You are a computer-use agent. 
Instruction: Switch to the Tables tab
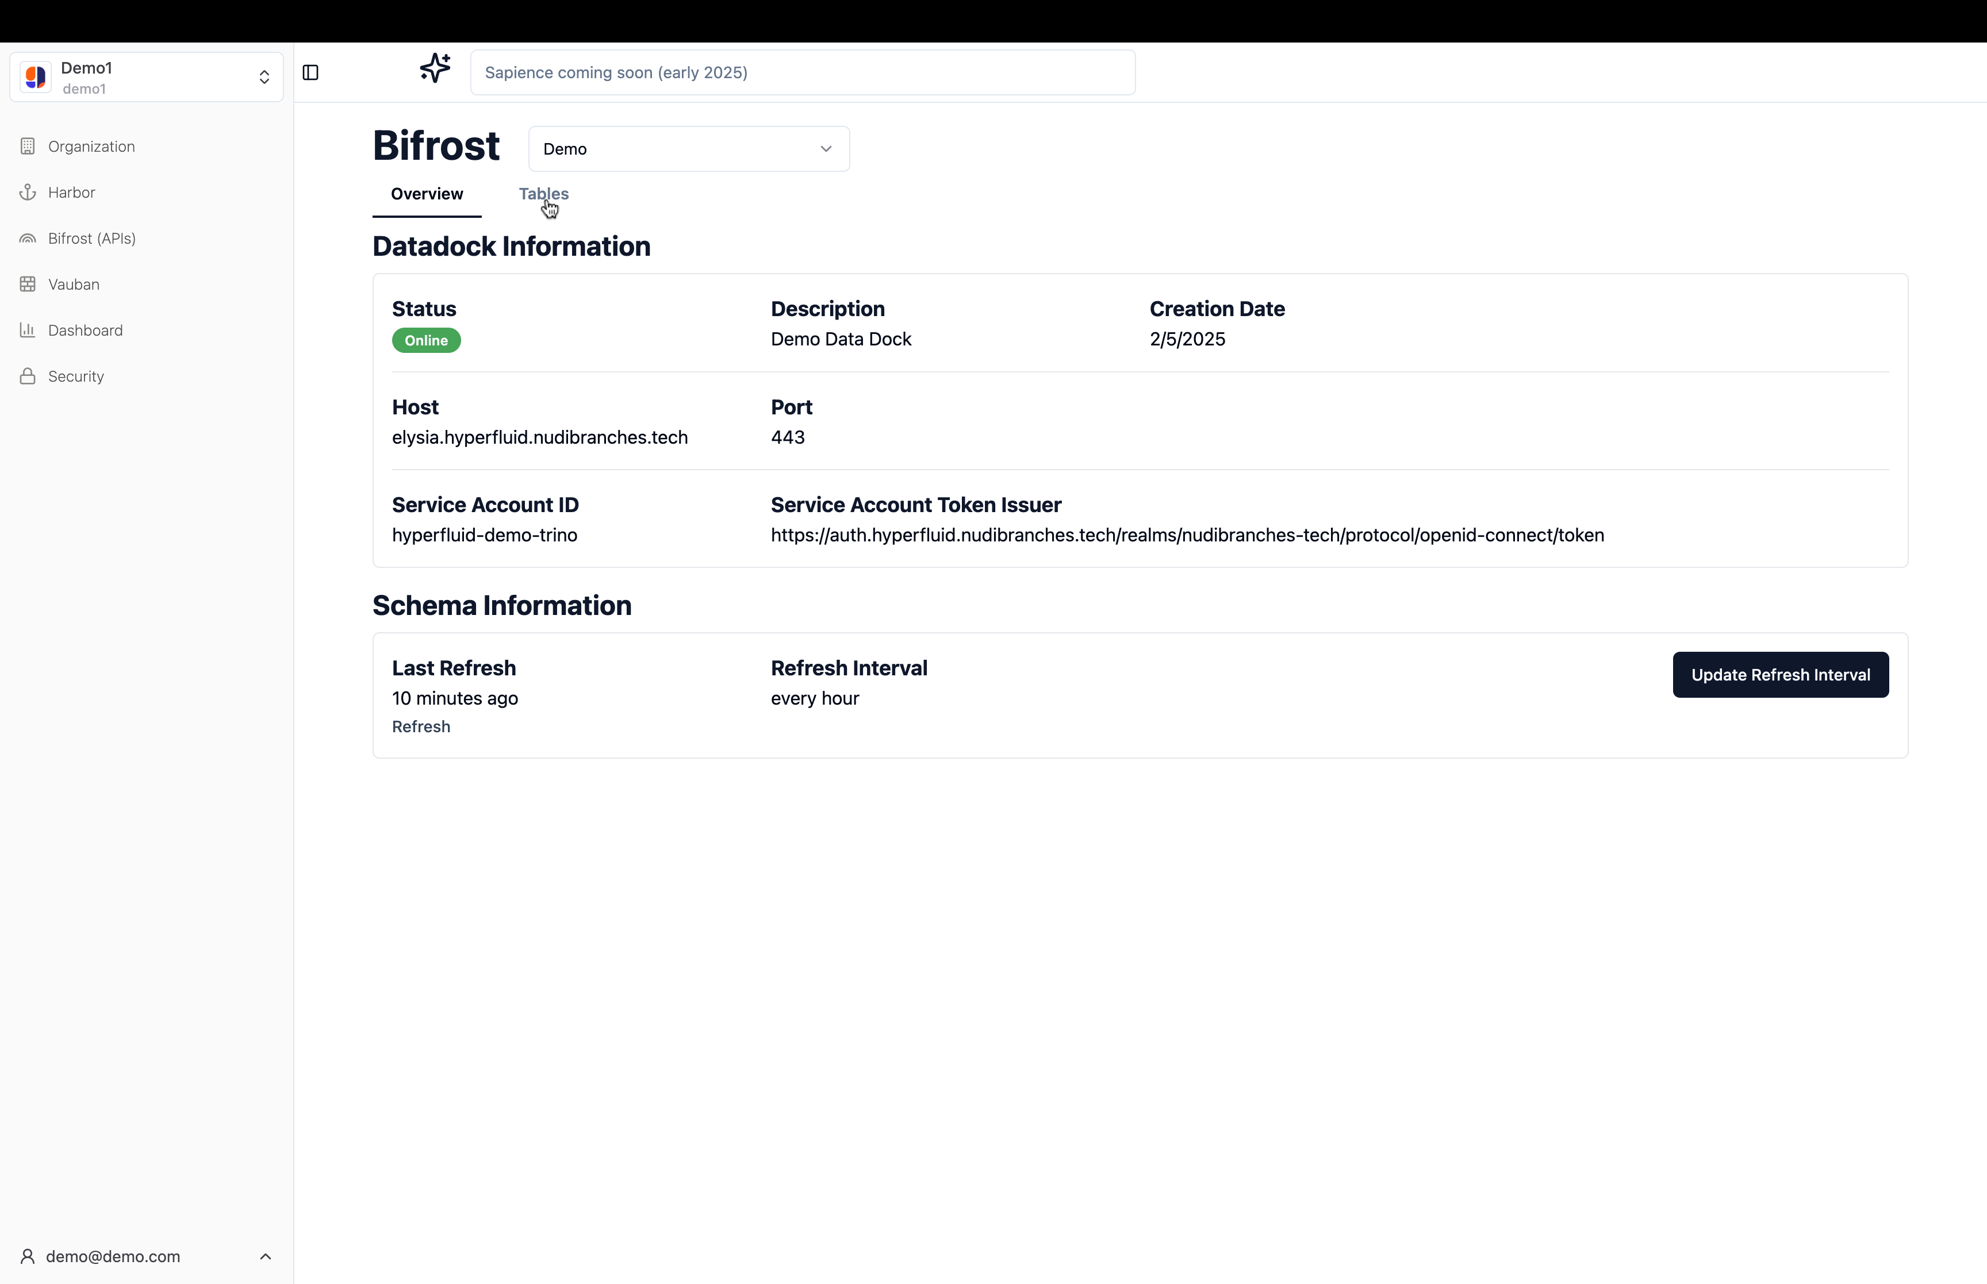(x=544, y=194)
